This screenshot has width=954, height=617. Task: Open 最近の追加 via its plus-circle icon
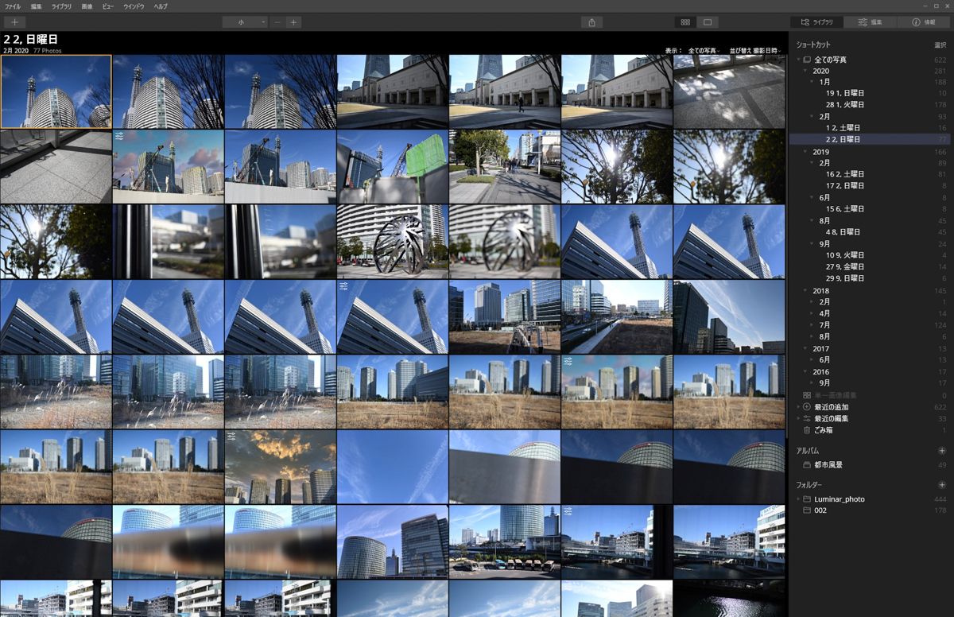[807, 406]
